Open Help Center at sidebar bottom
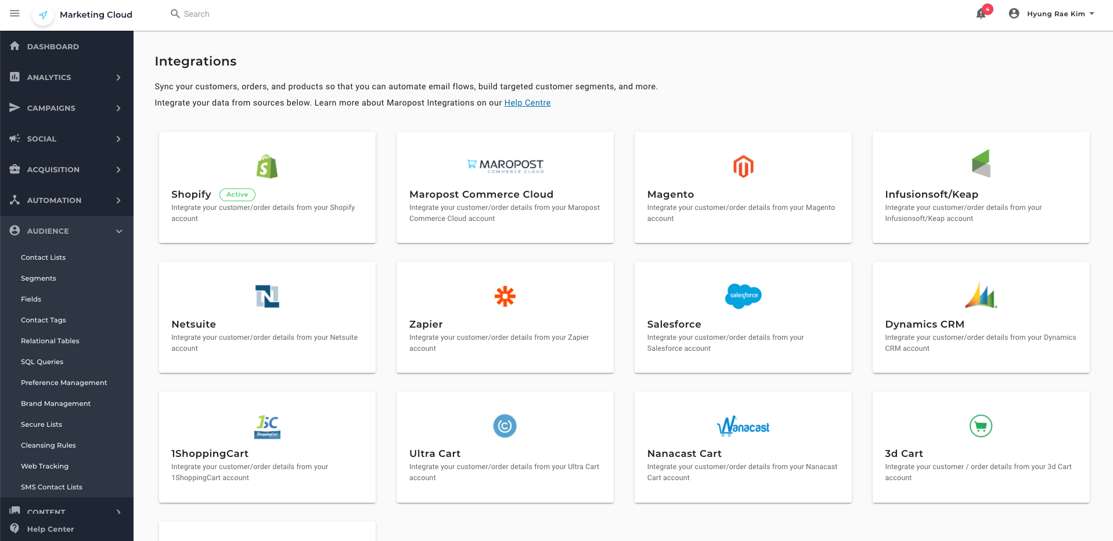Image resolution: width=1113 pixels, height=541 pixels. pyautogui.click(x=51, y=529)
